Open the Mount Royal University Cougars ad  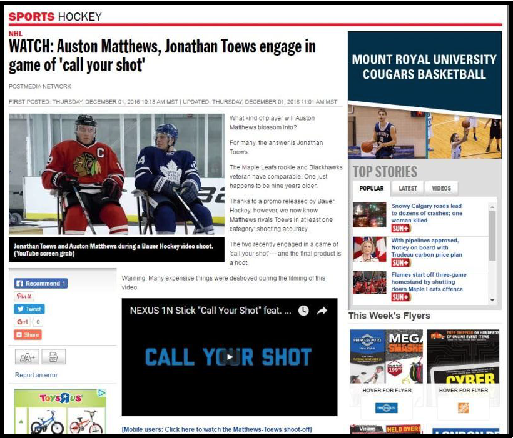[x=425, y=95]
